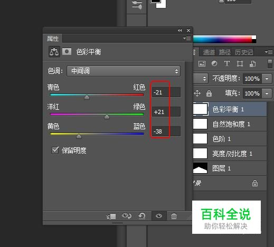Screen dimensions: 274x247
Task: Click the white swatch at the spectrum ramp end
Action: pyautogui.click(x=254, y=37)
